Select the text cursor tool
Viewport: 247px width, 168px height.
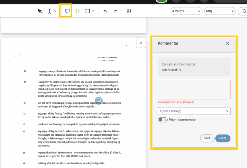coord(50,11)
